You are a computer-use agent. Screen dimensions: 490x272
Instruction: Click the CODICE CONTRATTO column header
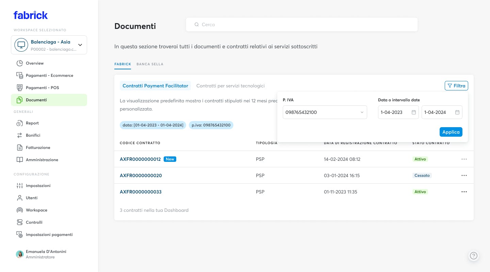pos(140,143)
